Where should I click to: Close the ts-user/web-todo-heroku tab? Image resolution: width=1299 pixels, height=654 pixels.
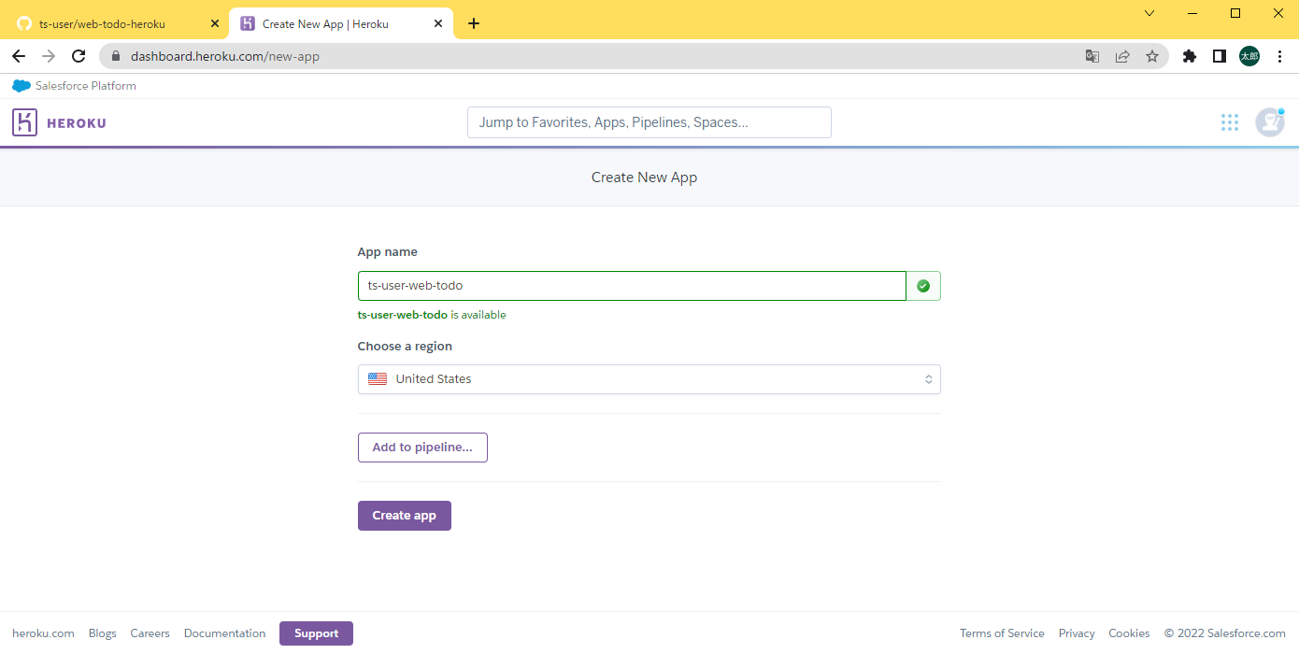214,23
